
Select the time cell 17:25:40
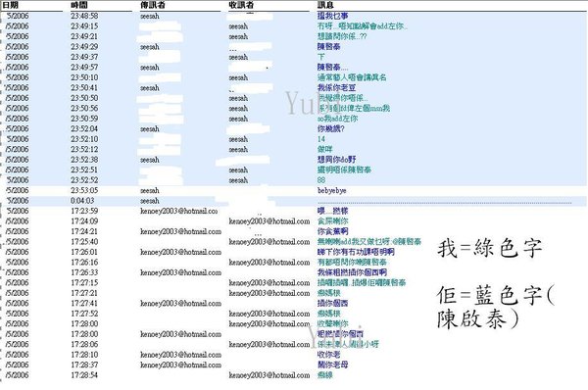point(84,242)
